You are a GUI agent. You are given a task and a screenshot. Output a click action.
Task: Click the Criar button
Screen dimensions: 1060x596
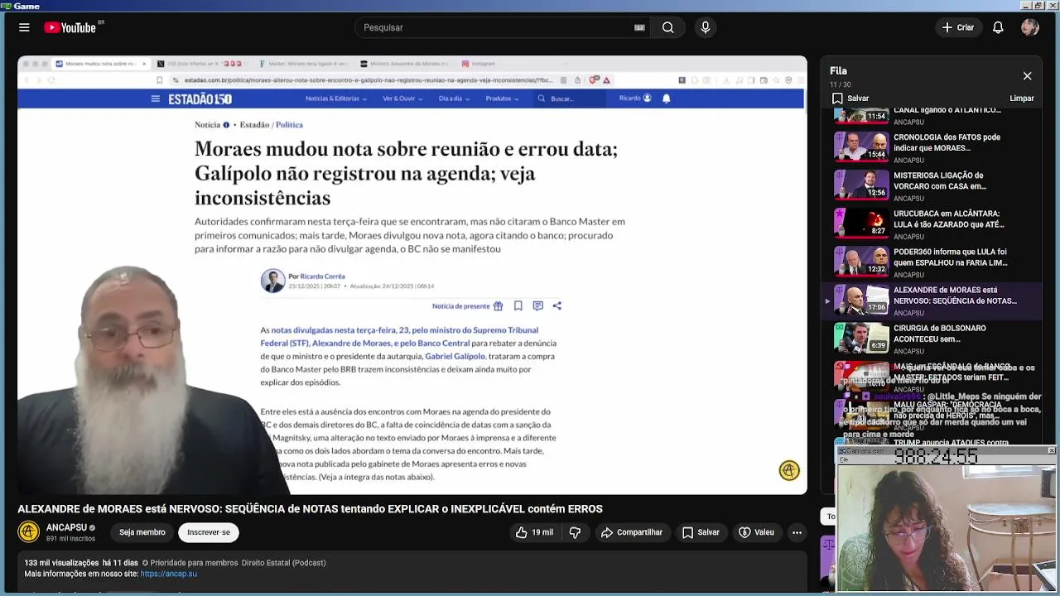(958, 27)
